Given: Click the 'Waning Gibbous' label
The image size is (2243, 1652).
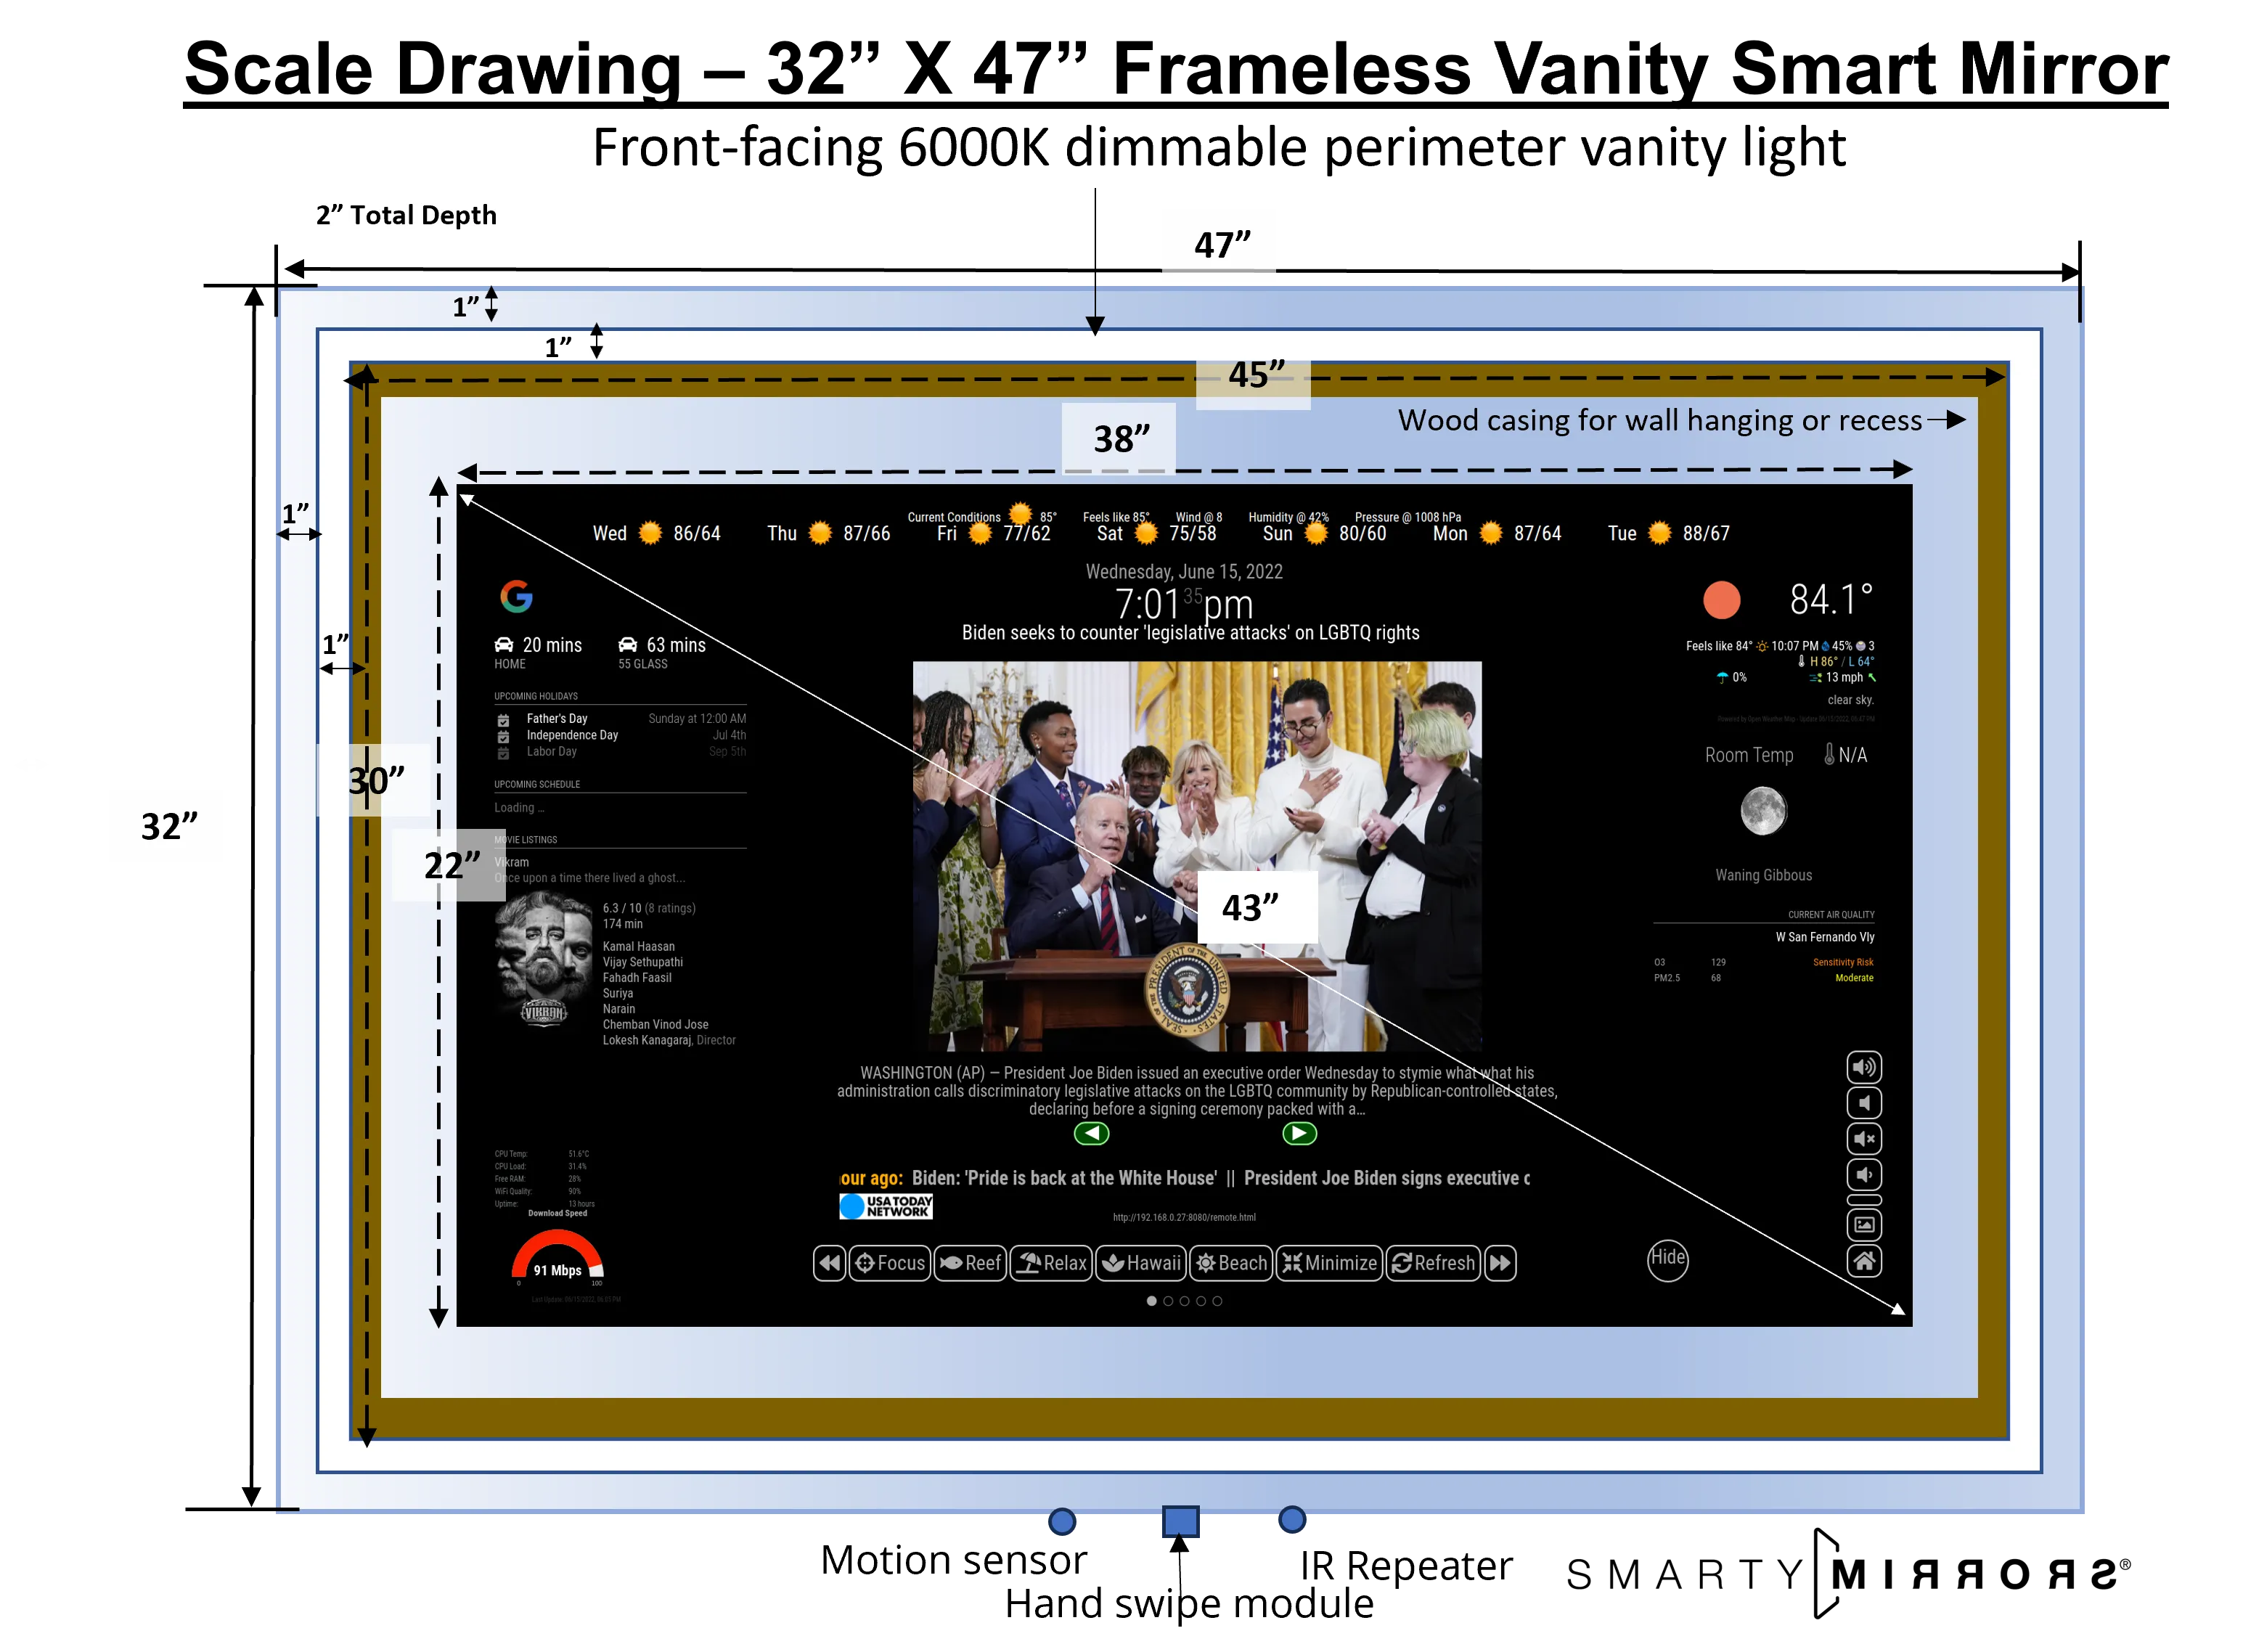Looking at the screenshot, I should tap(1764, 875).
